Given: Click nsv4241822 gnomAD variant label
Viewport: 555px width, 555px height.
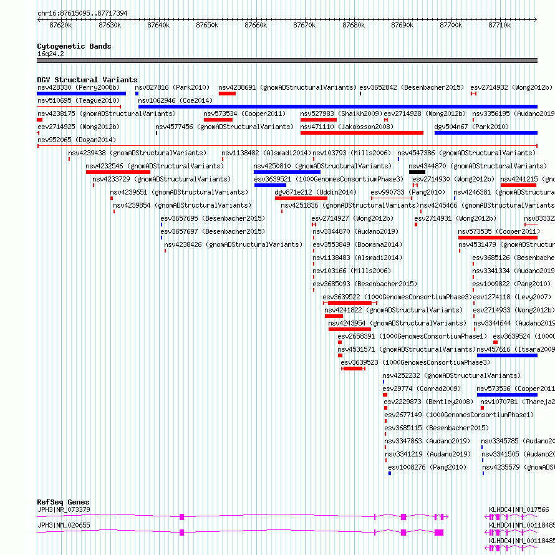Looking at the screenshot, I should pos(393,310).
